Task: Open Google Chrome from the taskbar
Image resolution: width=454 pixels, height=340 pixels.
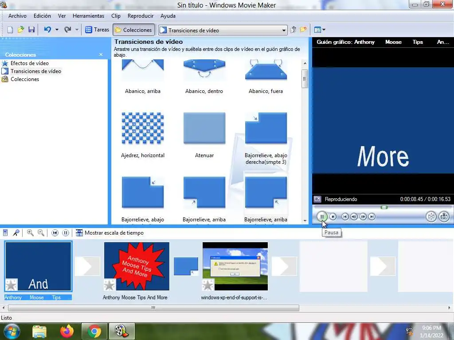Action: (x=94, y=331)
